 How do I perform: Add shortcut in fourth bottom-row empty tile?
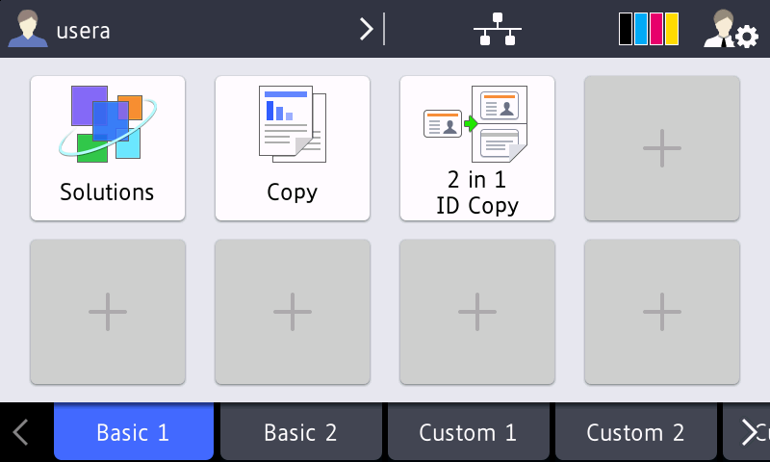[662, 312]
